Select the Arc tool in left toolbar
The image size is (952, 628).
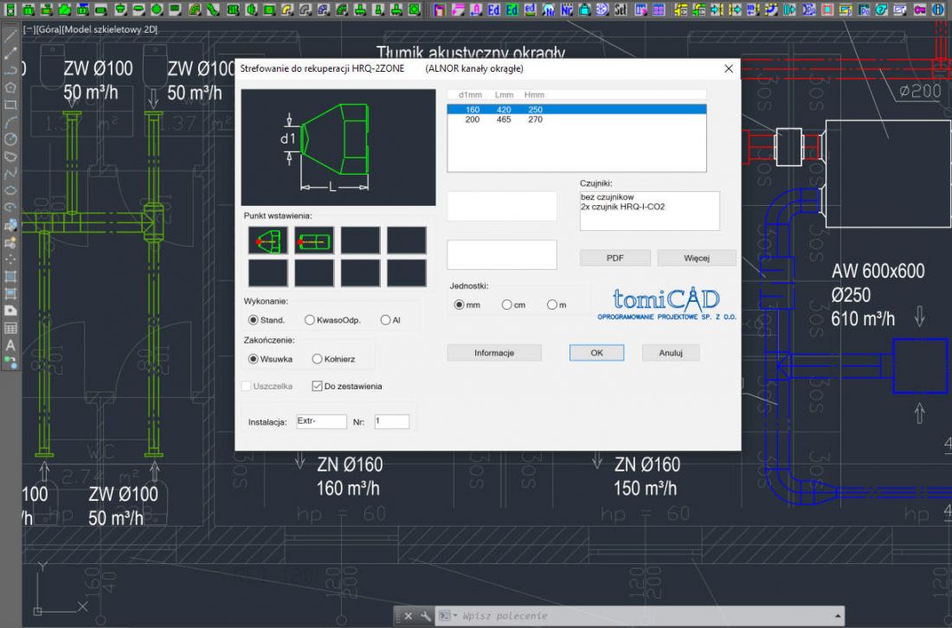[x=10, y=122]
